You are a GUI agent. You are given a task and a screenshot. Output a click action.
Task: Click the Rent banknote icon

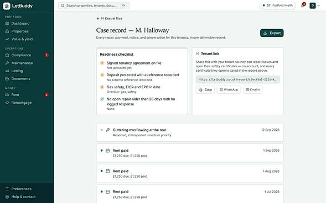[7, 95]
